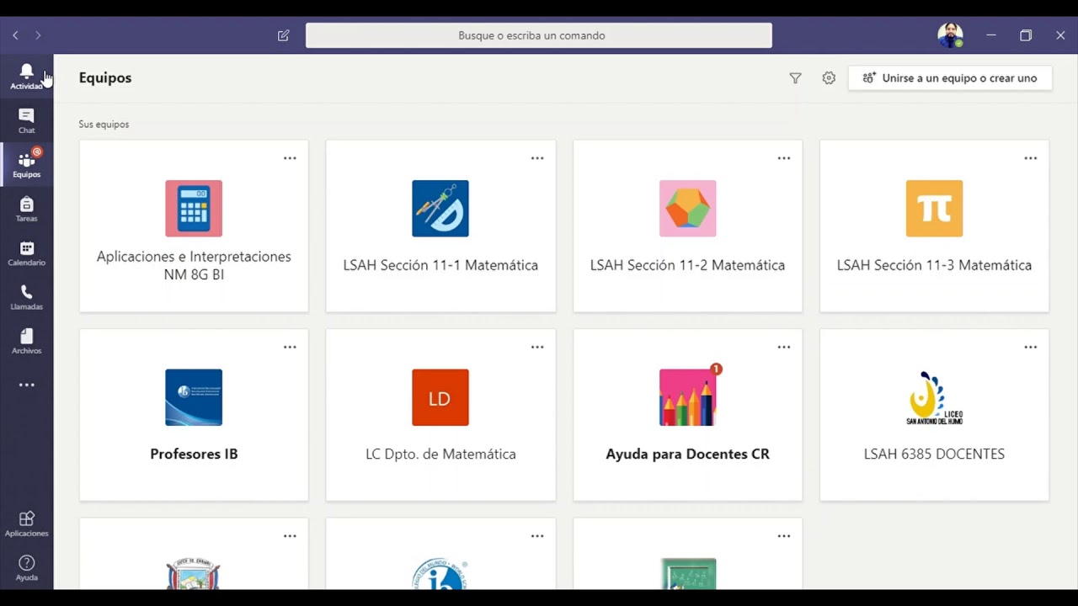
Task: Open the chalkboard team icon in bottom row
Action: [687, 573]
